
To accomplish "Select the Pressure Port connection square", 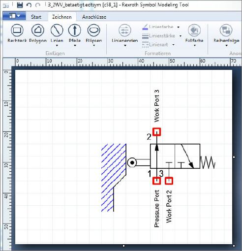I will 156,181.
